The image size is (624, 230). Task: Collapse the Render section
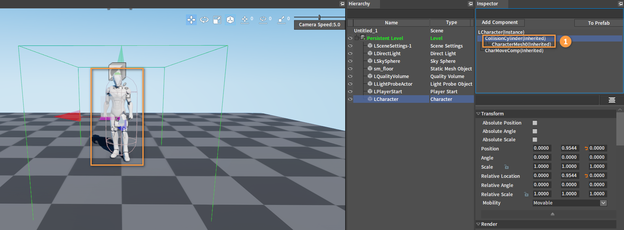478,224
